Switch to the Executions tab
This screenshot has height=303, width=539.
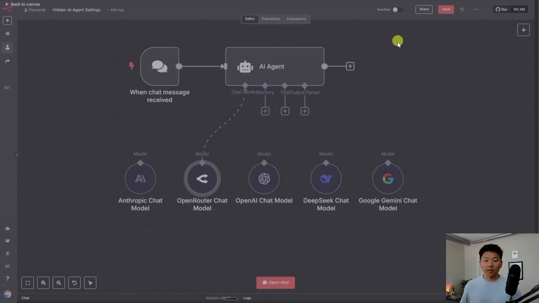271,19
